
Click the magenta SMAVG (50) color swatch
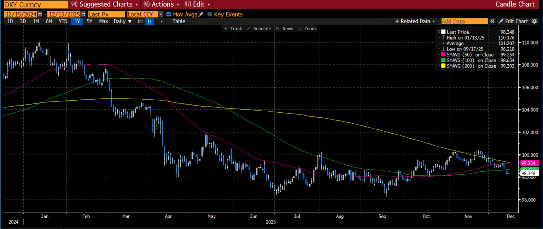pos(443,54)
